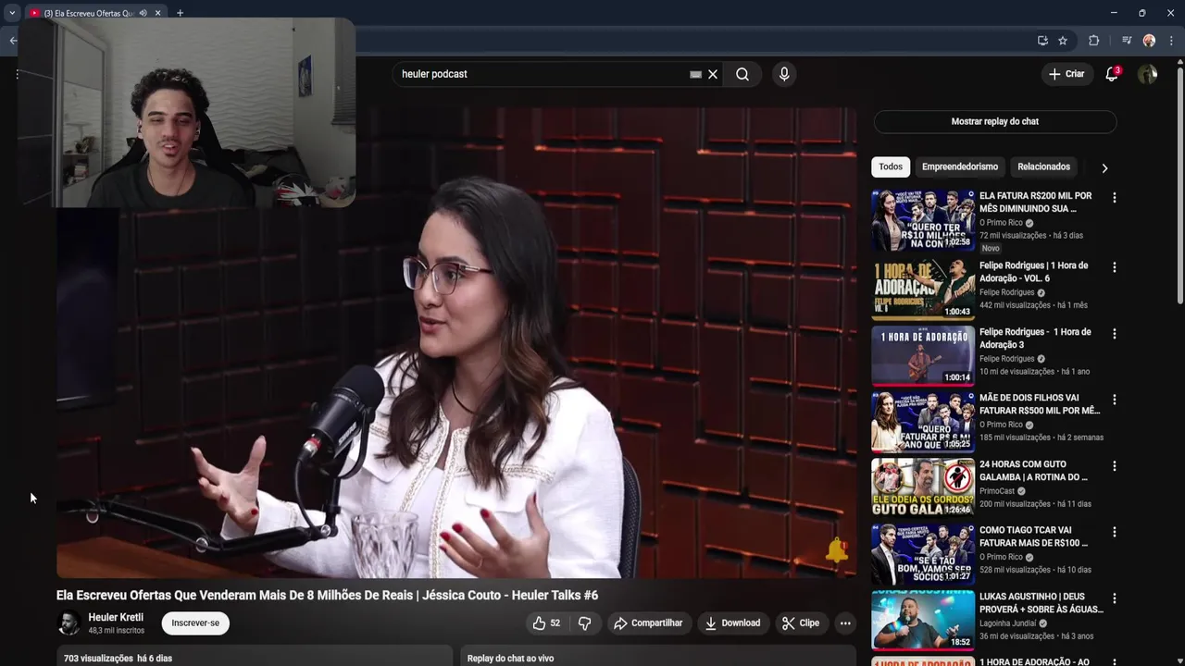This screenshot has width=1185, height=666.
Task: Open options for 1 Hora de Adoração 3
Action: 1114,334
